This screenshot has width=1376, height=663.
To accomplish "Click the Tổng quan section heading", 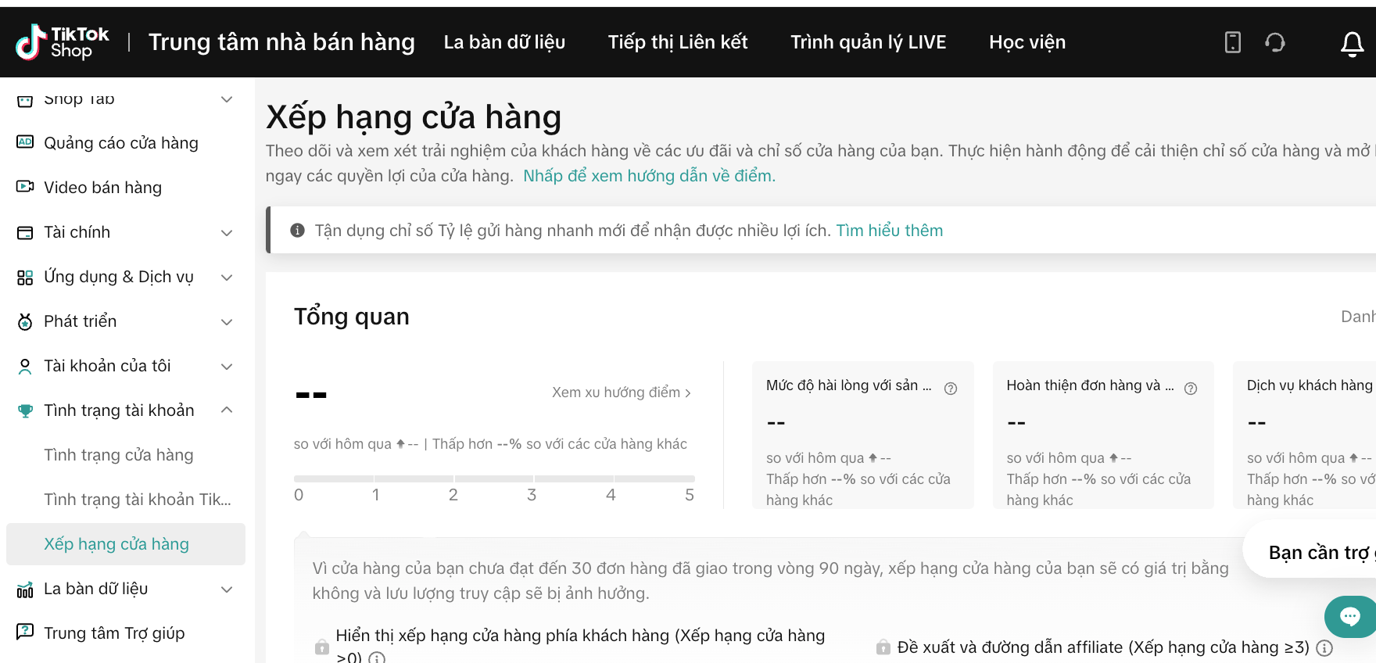I will click(352, 317).
